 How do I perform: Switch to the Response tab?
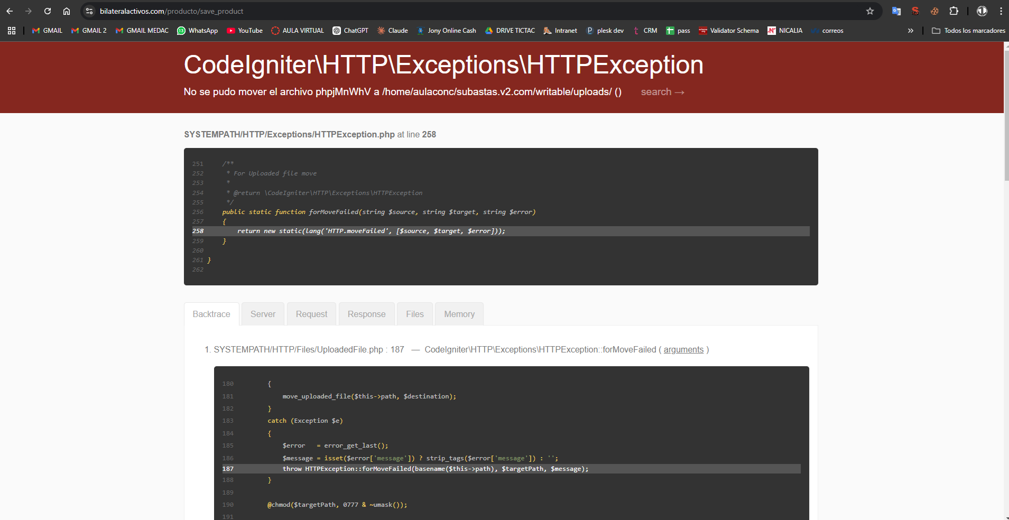pyautogui.click(x=367, y=314)
